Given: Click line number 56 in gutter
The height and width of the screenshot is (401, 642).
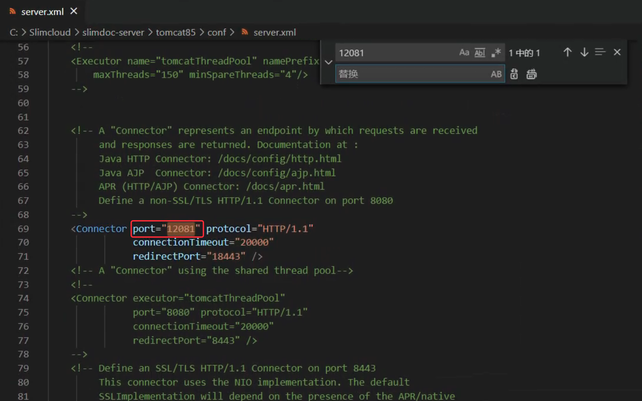Looking at the screenshot, I should coord(23,47).
